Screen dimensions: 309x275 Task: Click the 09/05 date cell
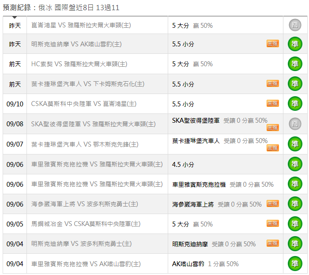(x=15, y=224)
